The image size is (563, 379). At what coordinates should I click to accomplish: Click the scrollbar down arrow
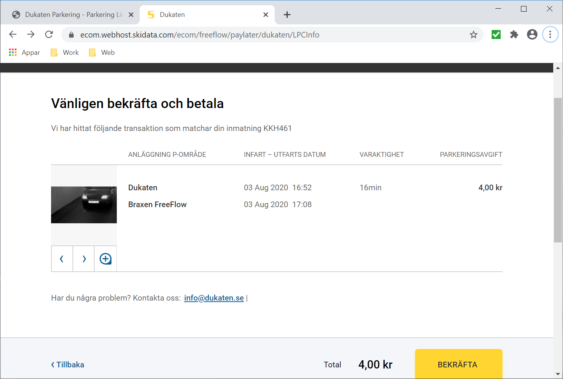pyautogui.click(x=558, y=374)
